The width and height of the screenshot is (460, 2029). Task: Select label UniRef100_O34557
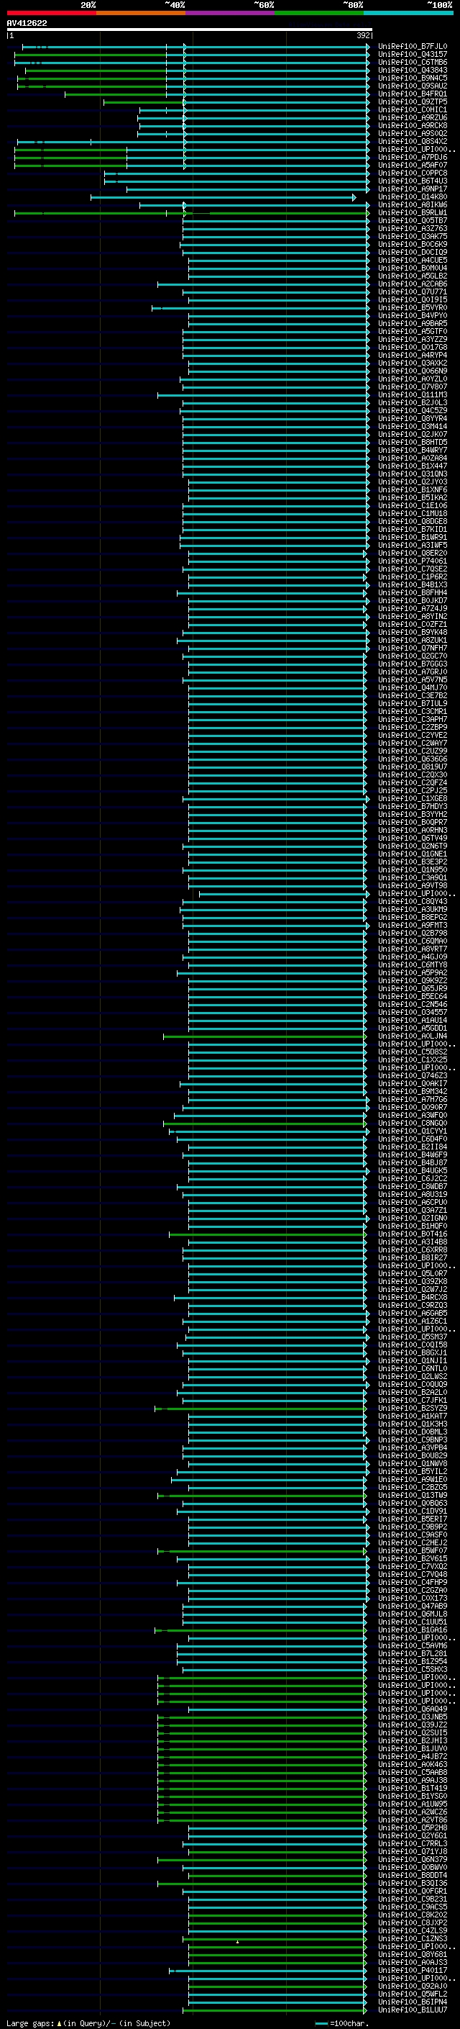click(412, 1012)
